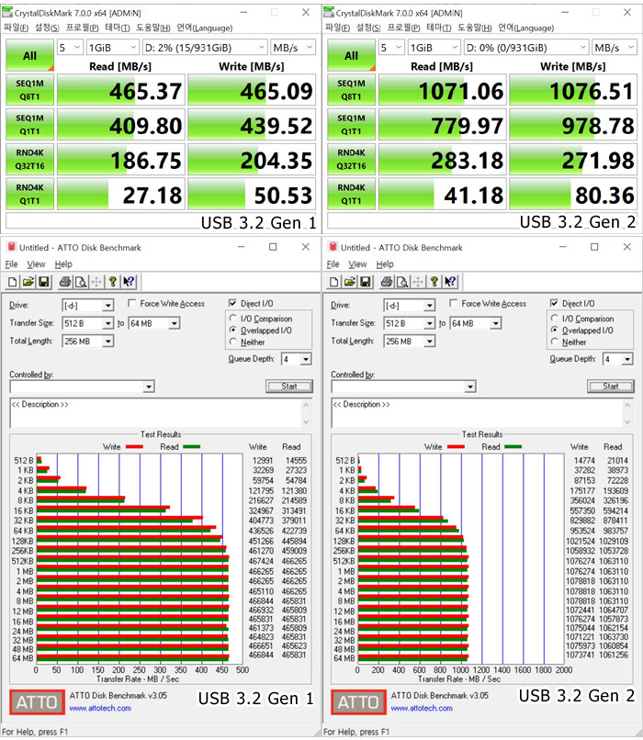The image size is (643, 740).
Task: Uncheck Direct I/O in left ATTO window
Action: 232,304
